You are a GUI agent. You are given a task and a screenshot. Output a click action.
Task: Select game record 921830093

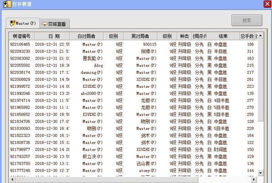point(133,129)
